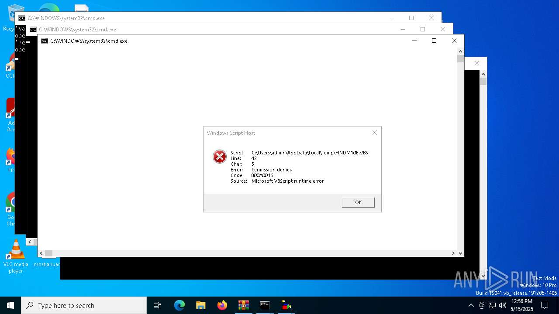Screen dimensions: 559x314
Task: Switch to cmd window in taskbar
Action: [x=265, y=305]
